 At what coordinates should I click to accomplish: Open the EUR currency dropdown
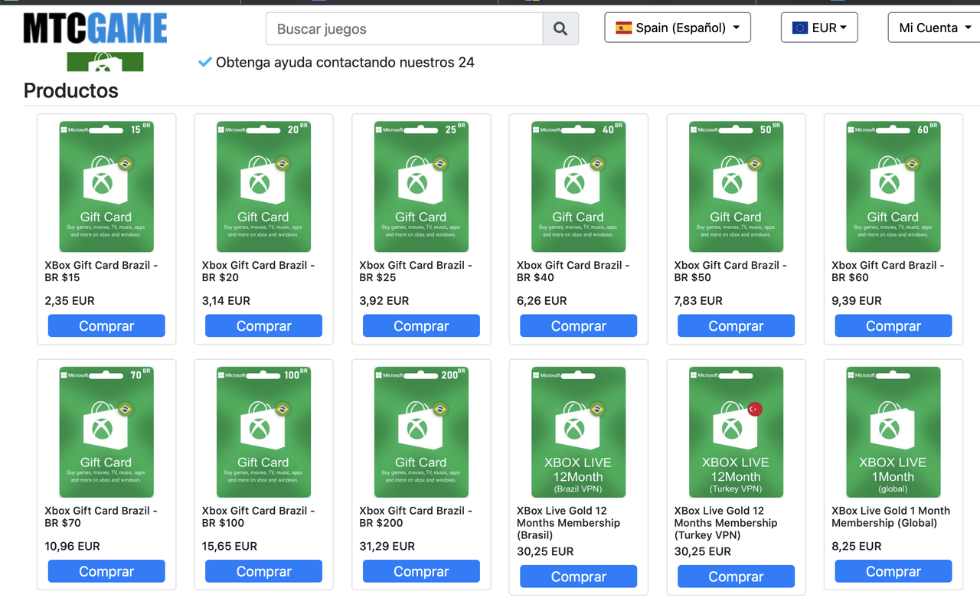819,28
